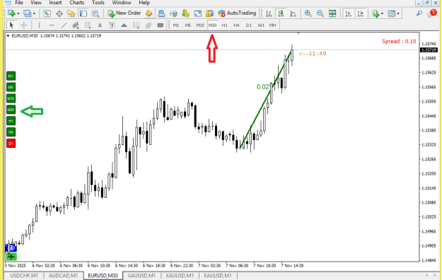The height and width of the screenshot is (280, 442).
Task: Open the Charts menu
Action: (76, 3)
